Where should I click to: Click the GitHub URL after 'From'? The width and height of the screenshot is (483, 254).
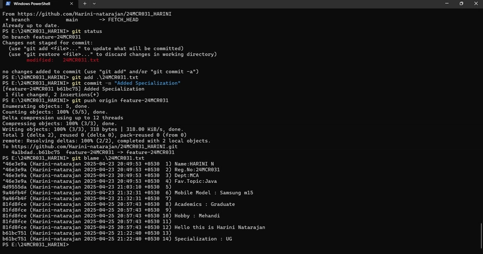94,14
